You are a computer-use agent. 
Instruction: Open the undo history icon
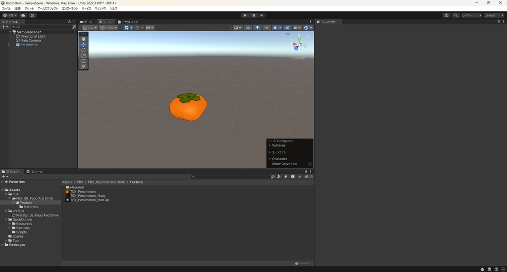click(447, 15)
